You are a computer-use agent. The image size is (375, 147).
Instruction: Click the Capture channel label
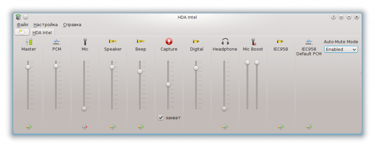[169, 49]
